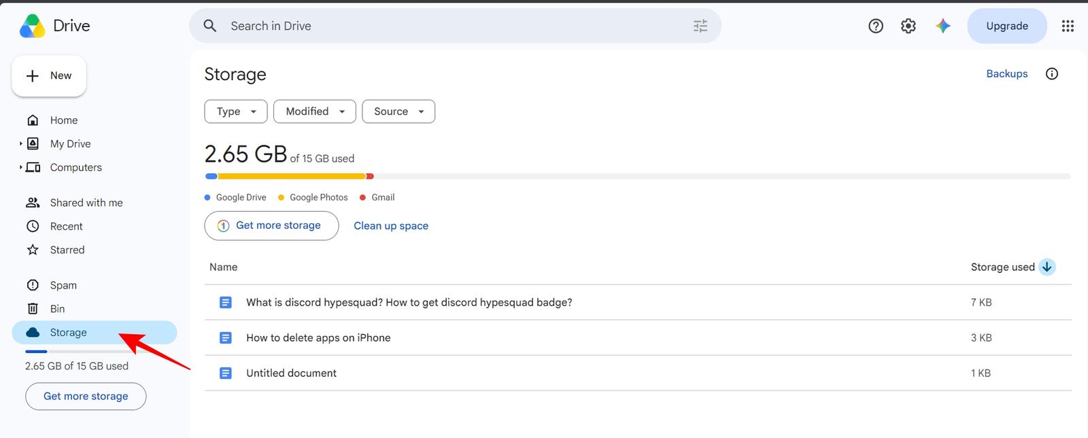Select 'How to delete apps on iPhone' file name
This screenshot has height=438, width=1088.
click(318, 337)
